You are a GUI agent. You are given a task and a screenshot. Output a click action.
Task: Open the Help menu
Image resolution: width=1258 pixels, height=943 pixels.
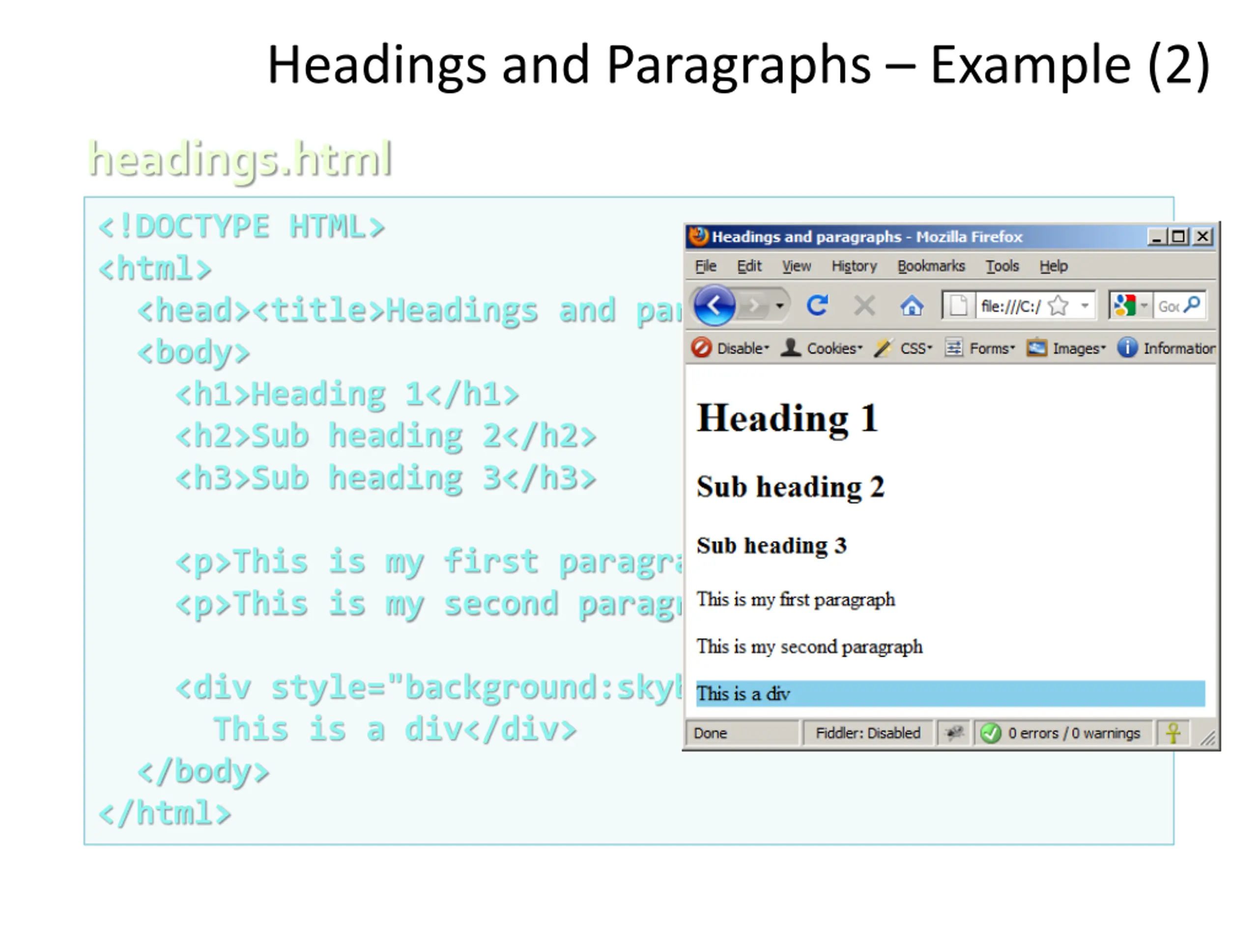(1053, 266)
